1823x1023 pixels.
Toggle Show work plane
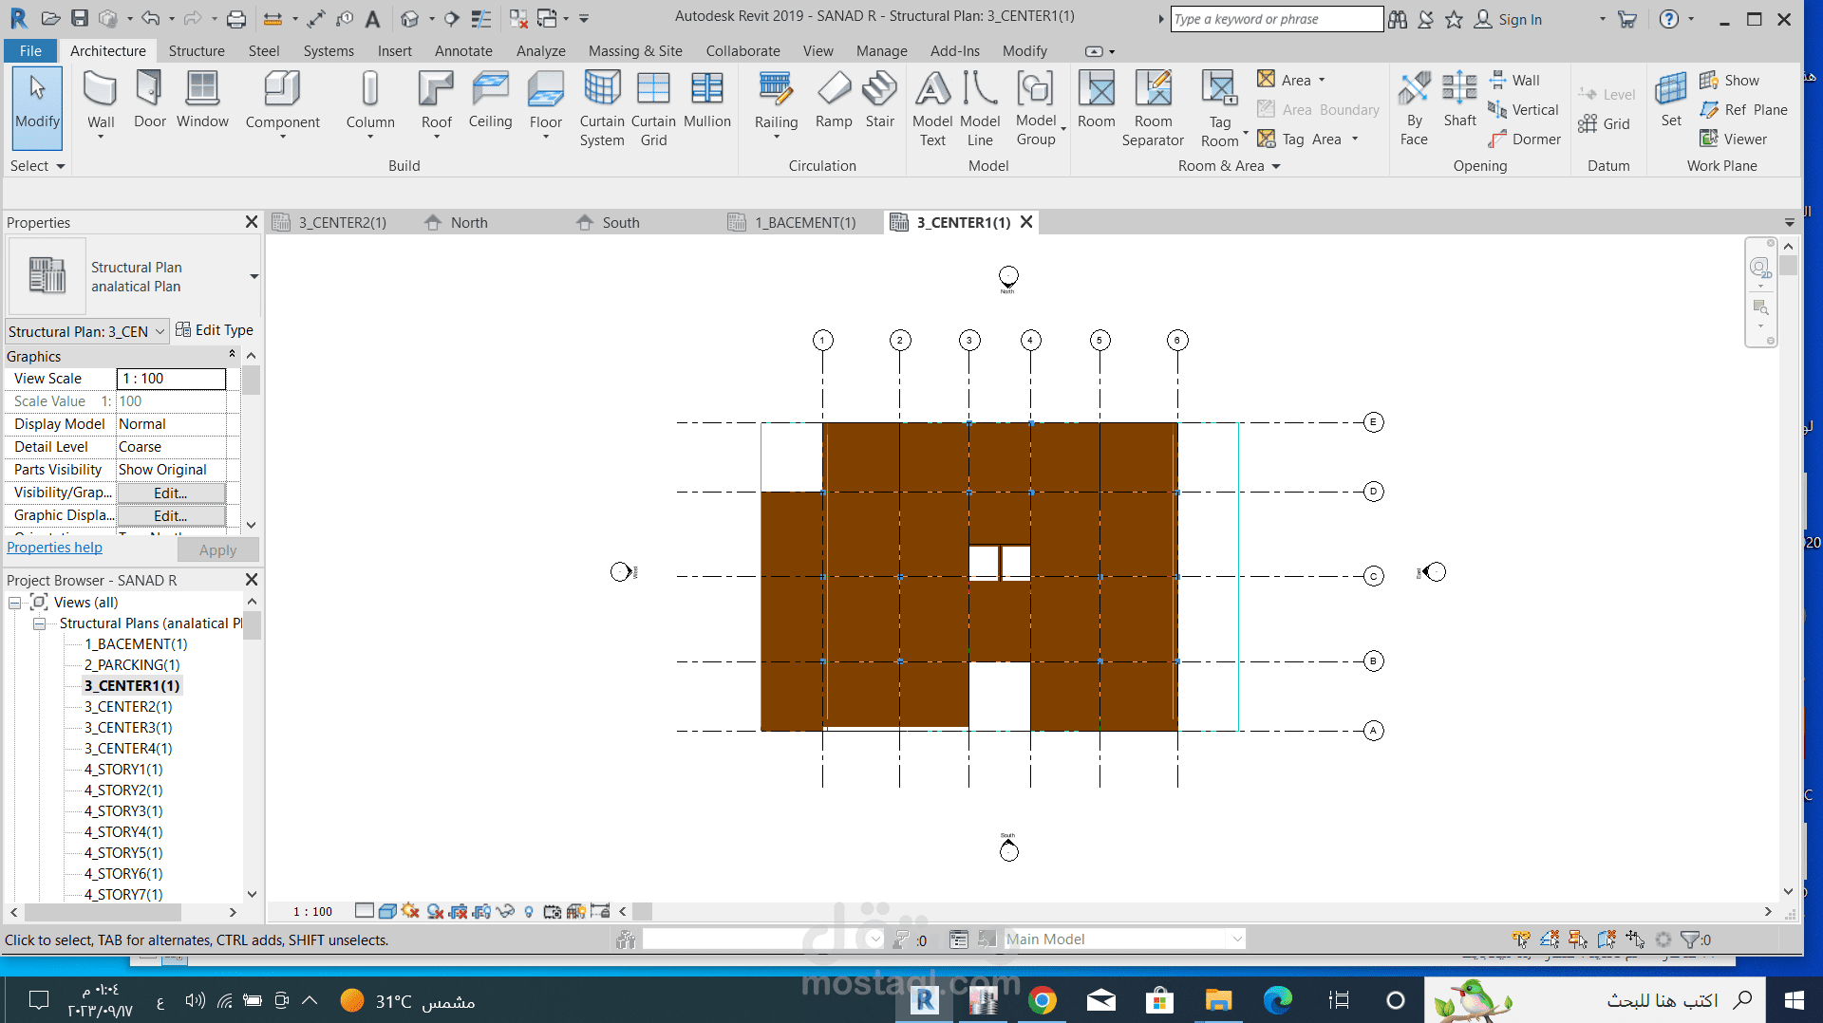1730,81
